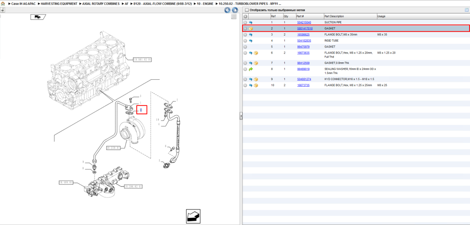Click blue arrow icon in FLANGE BOLT M8 x 35mm row
The image size is (470, 225).
click(251, 35)
